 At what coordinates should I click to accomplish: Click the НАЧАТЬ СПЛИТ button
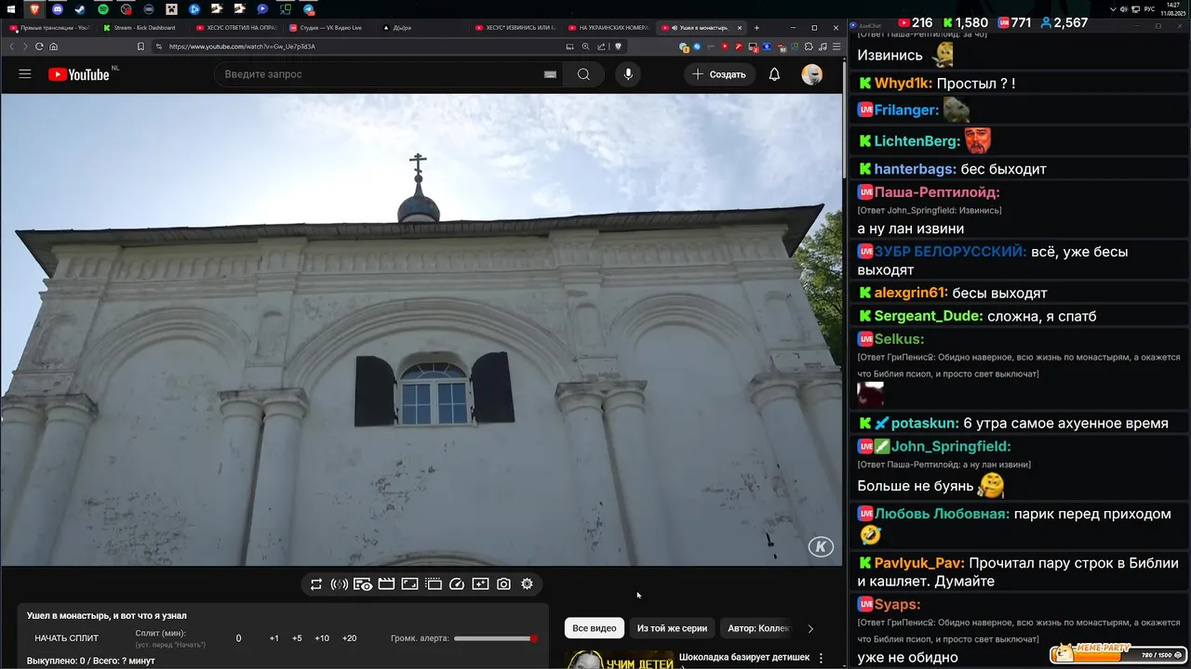tap(67, 638)
